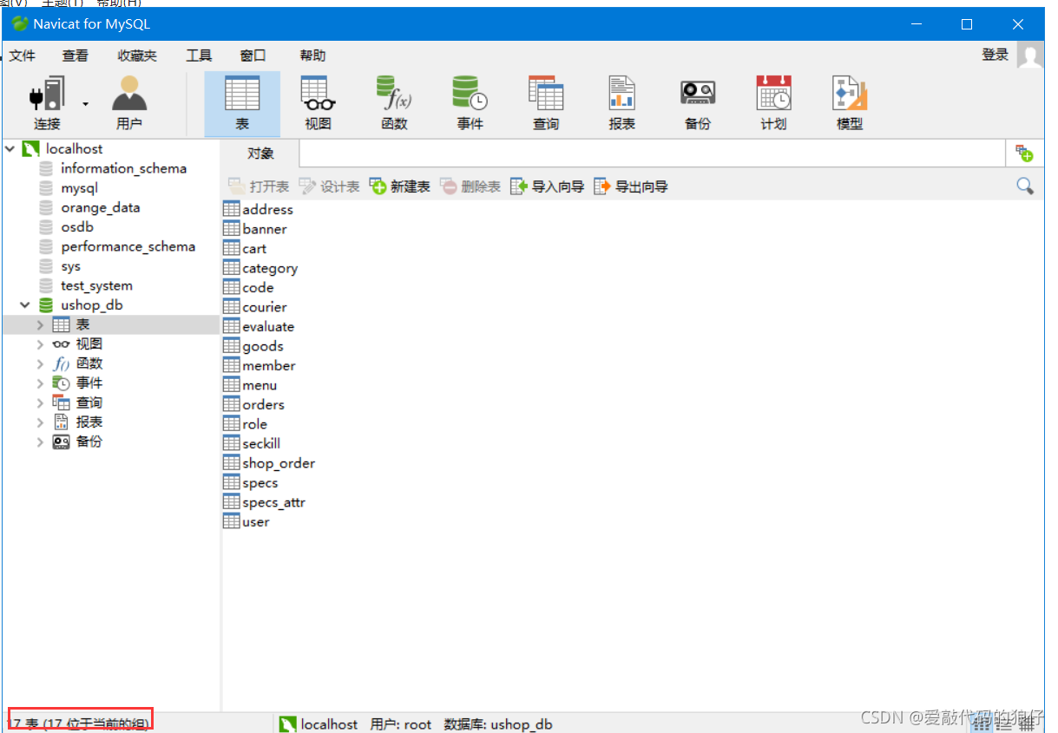Open the User (用户) manager

[129, 102]
